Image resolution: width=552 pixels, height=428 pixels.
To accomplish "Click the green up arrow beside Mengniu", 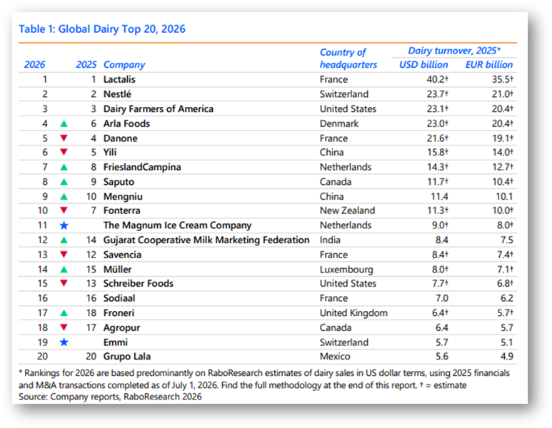I will pos(64,197).
